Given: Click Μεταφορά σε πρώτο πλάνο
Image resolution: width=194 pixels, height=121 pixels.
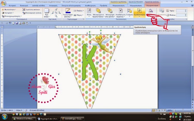Looking at the screenshot, I should coord(98,13).
